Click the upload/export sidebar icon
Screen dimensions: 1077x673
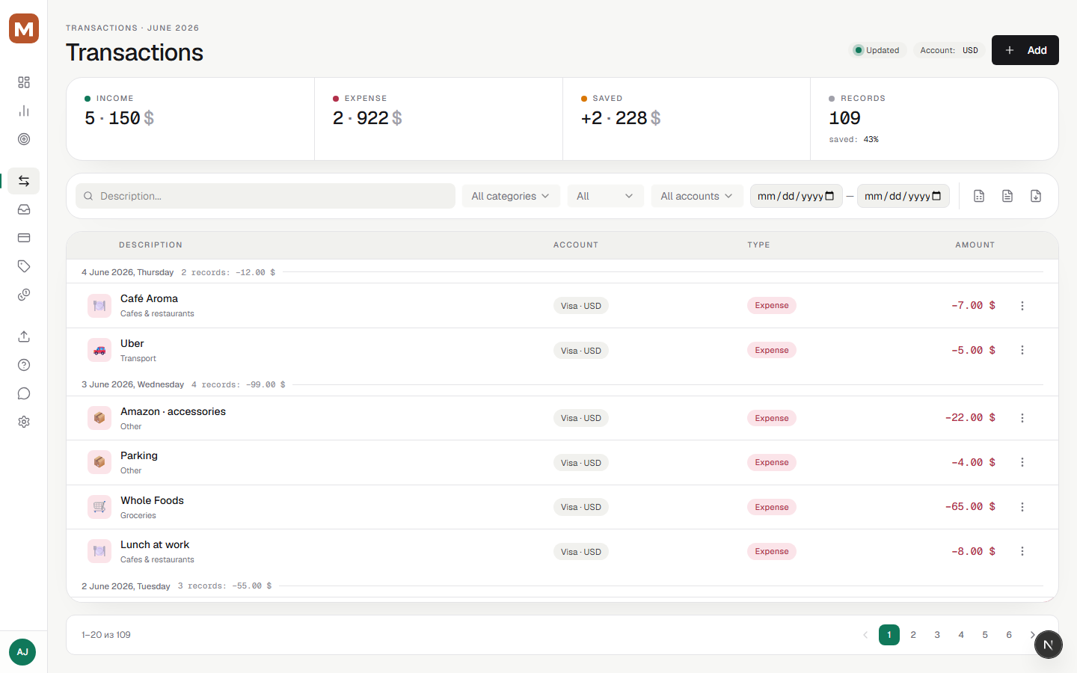(x=24, y=336)
